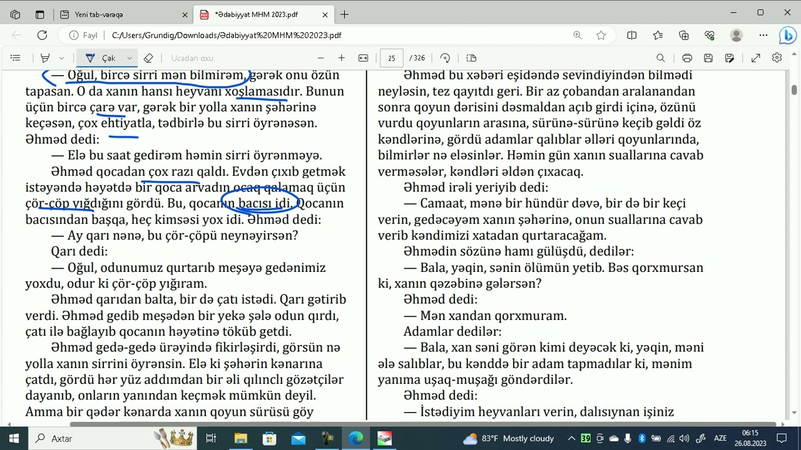Save the PDF document
Viewport: 801px width, 450px height.
click(708, 58)
